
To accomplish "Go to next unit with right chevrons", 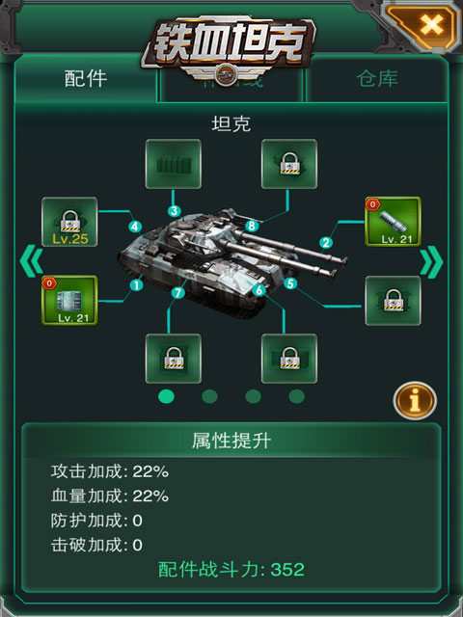I will (x=431, y=261).
